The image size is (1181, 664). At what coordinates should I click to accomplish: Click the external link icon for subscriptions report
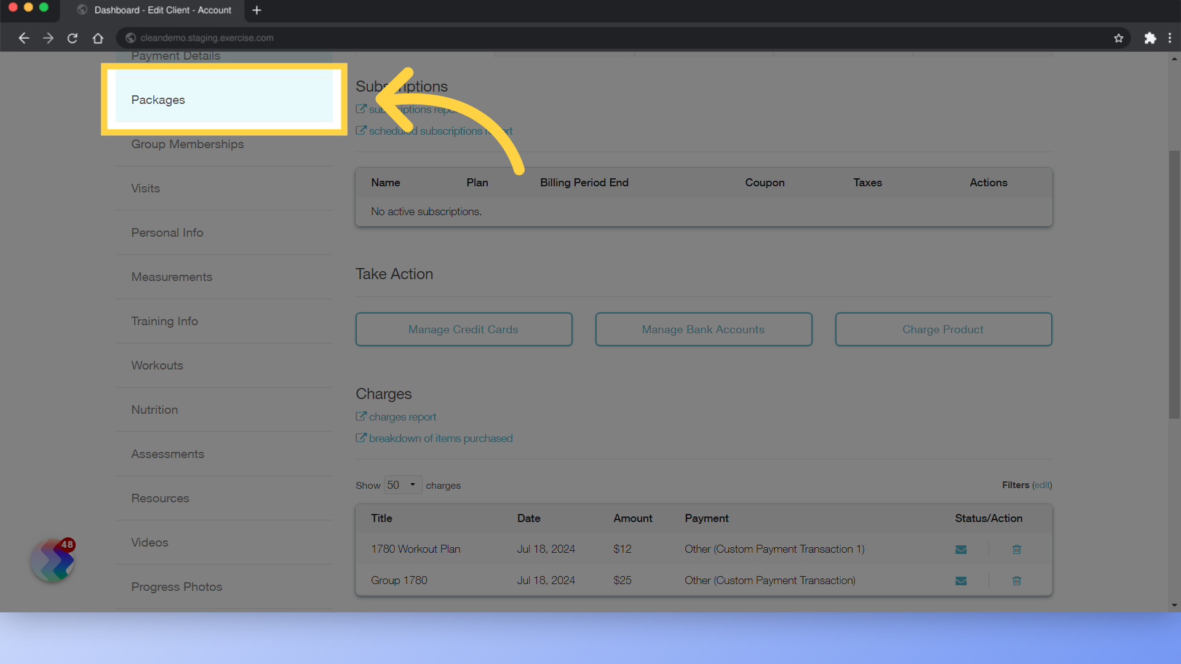click(x=361, y=109)
